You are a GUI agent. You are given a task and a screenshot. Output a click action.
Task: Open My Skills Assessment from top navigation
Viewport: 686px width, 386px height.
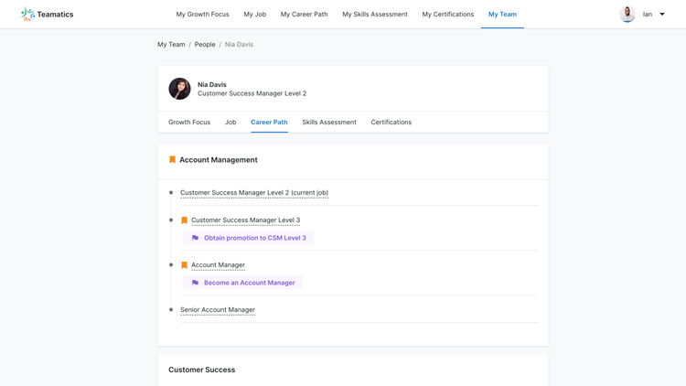pyautogui.click(x=375, y=14)
